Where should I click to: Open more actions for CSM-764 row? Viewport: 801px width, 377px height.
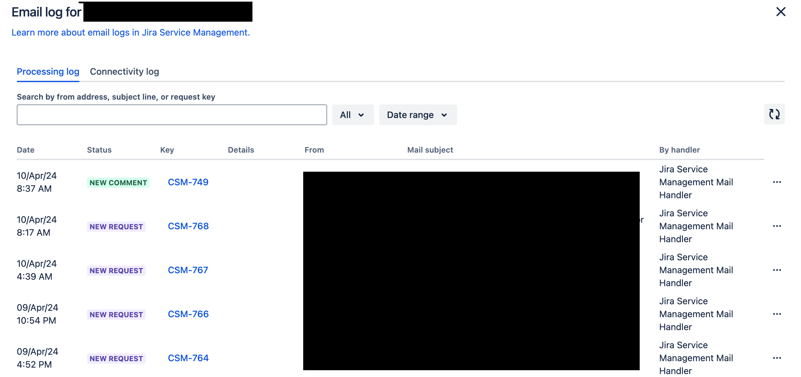point(777,358)
